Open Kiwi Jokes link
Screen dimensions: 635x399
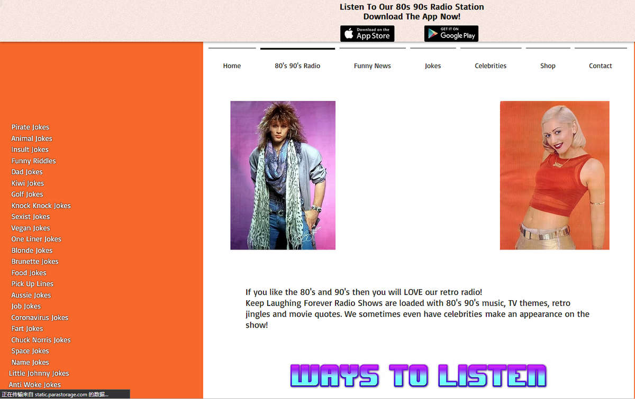28,183
